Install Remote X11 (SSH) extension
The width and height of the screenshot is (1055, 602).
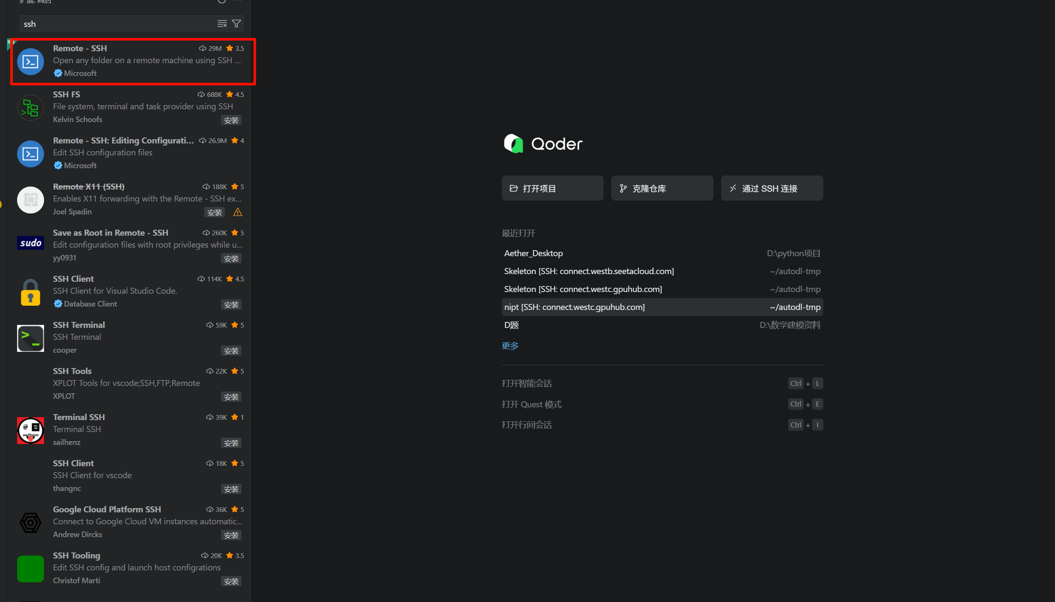(x=215, y=213)
